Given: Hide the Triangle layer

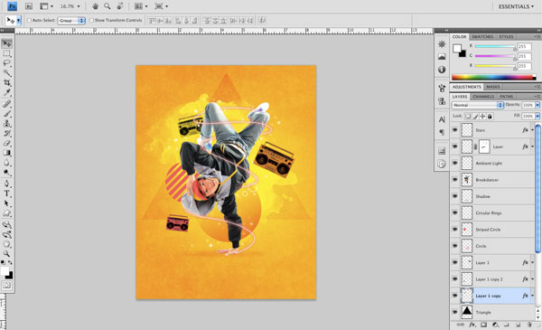Looking at the screenshot, I should (x=455, y=312).
